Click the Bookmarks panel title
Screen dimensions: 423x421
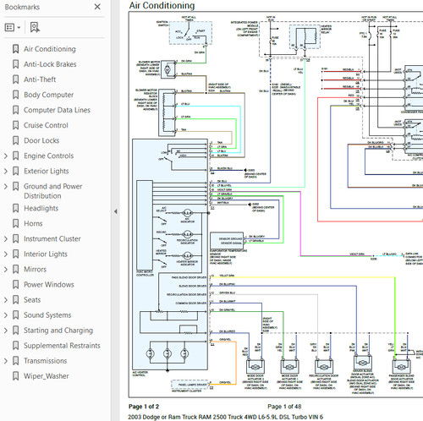[x=22, y=7]
